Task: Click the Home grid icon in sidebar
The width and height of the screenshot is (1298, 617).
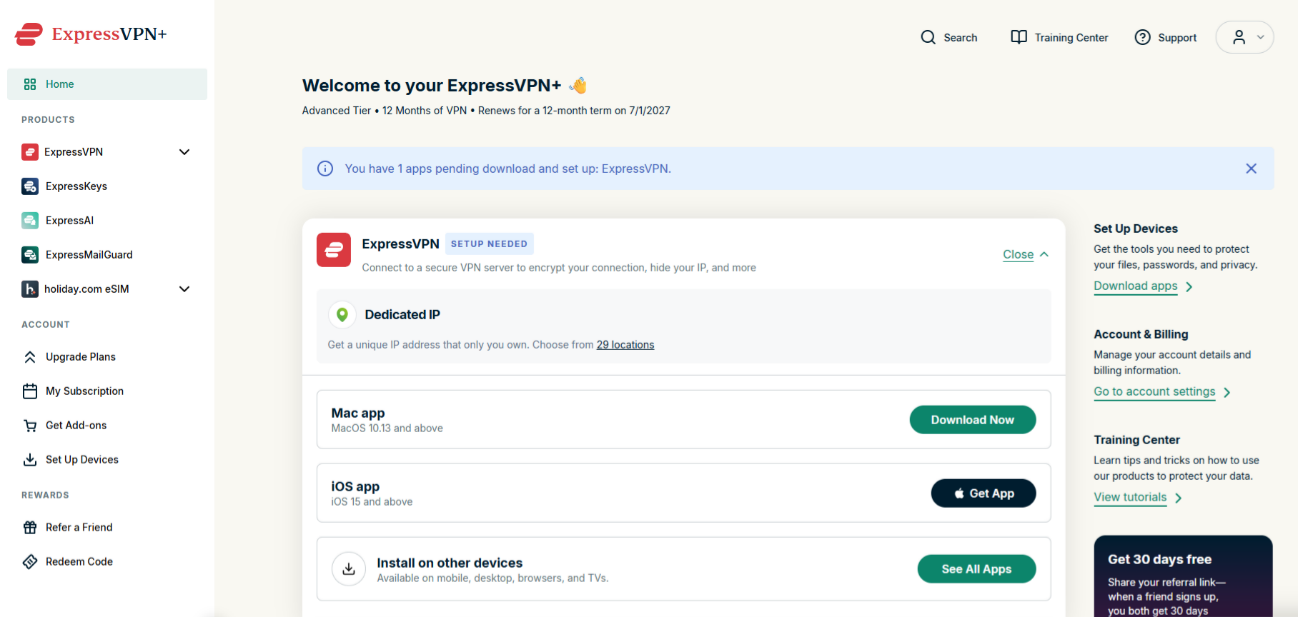Action: (x=30, y=84)
